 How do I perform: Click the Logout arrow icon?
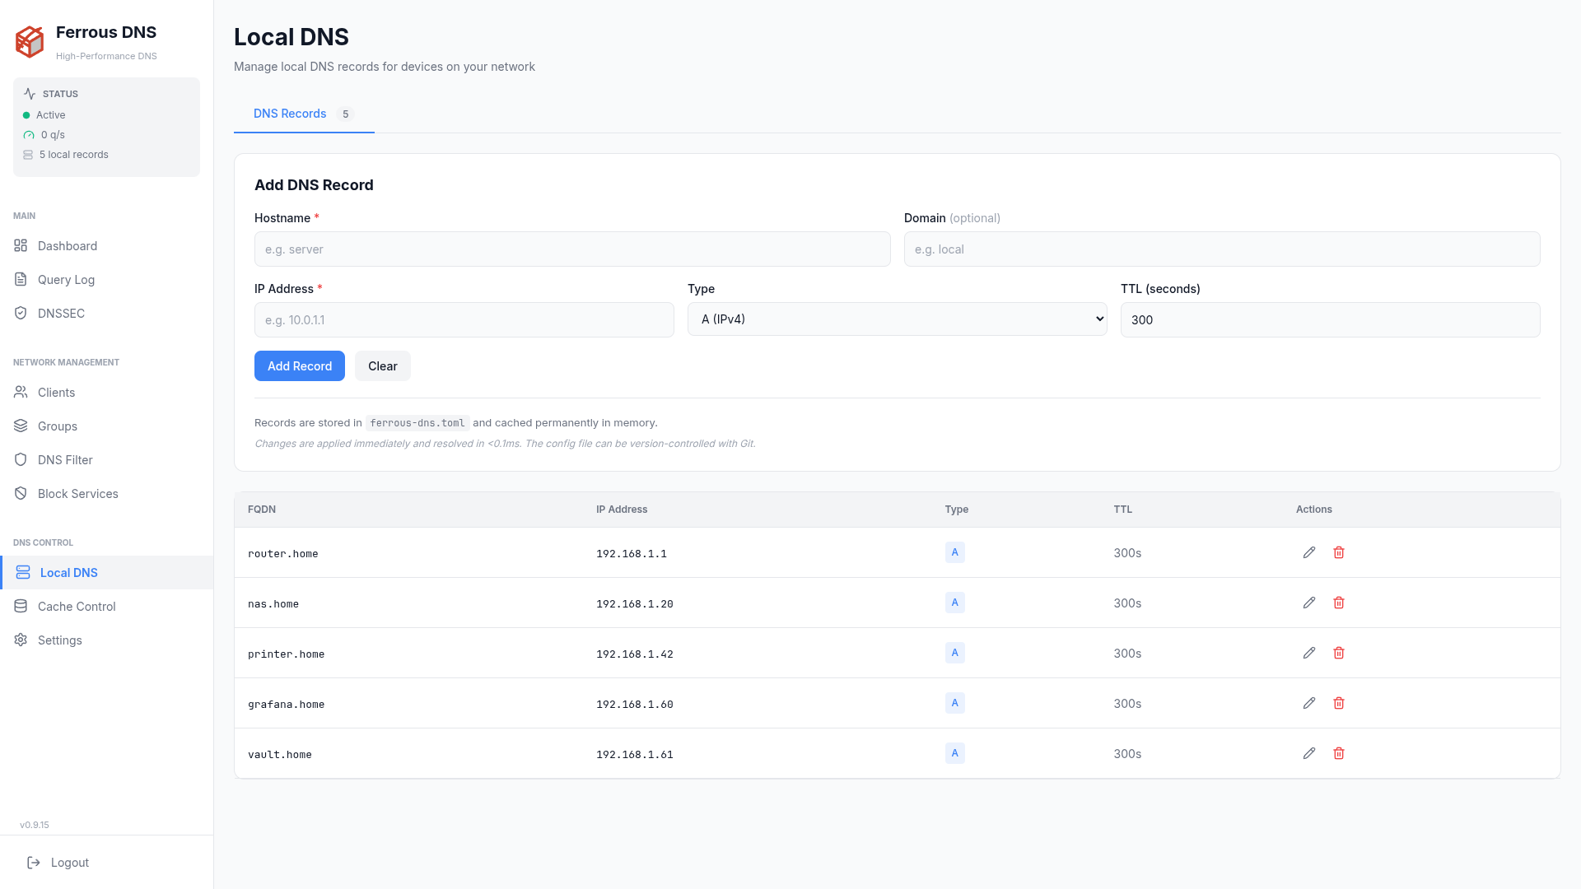pos(34,863)
